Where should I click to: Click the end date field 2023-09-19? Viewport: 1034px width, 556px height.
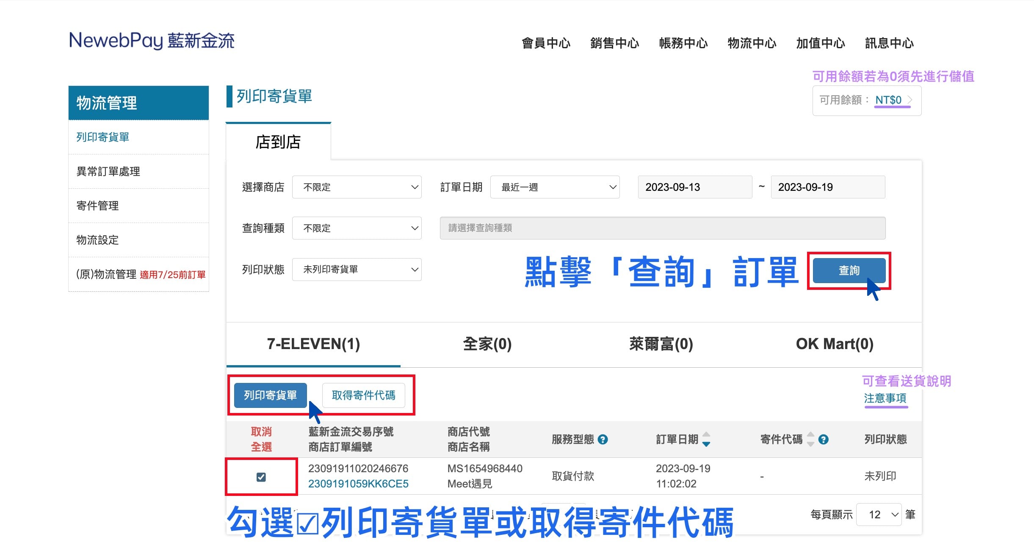point(828,187)
